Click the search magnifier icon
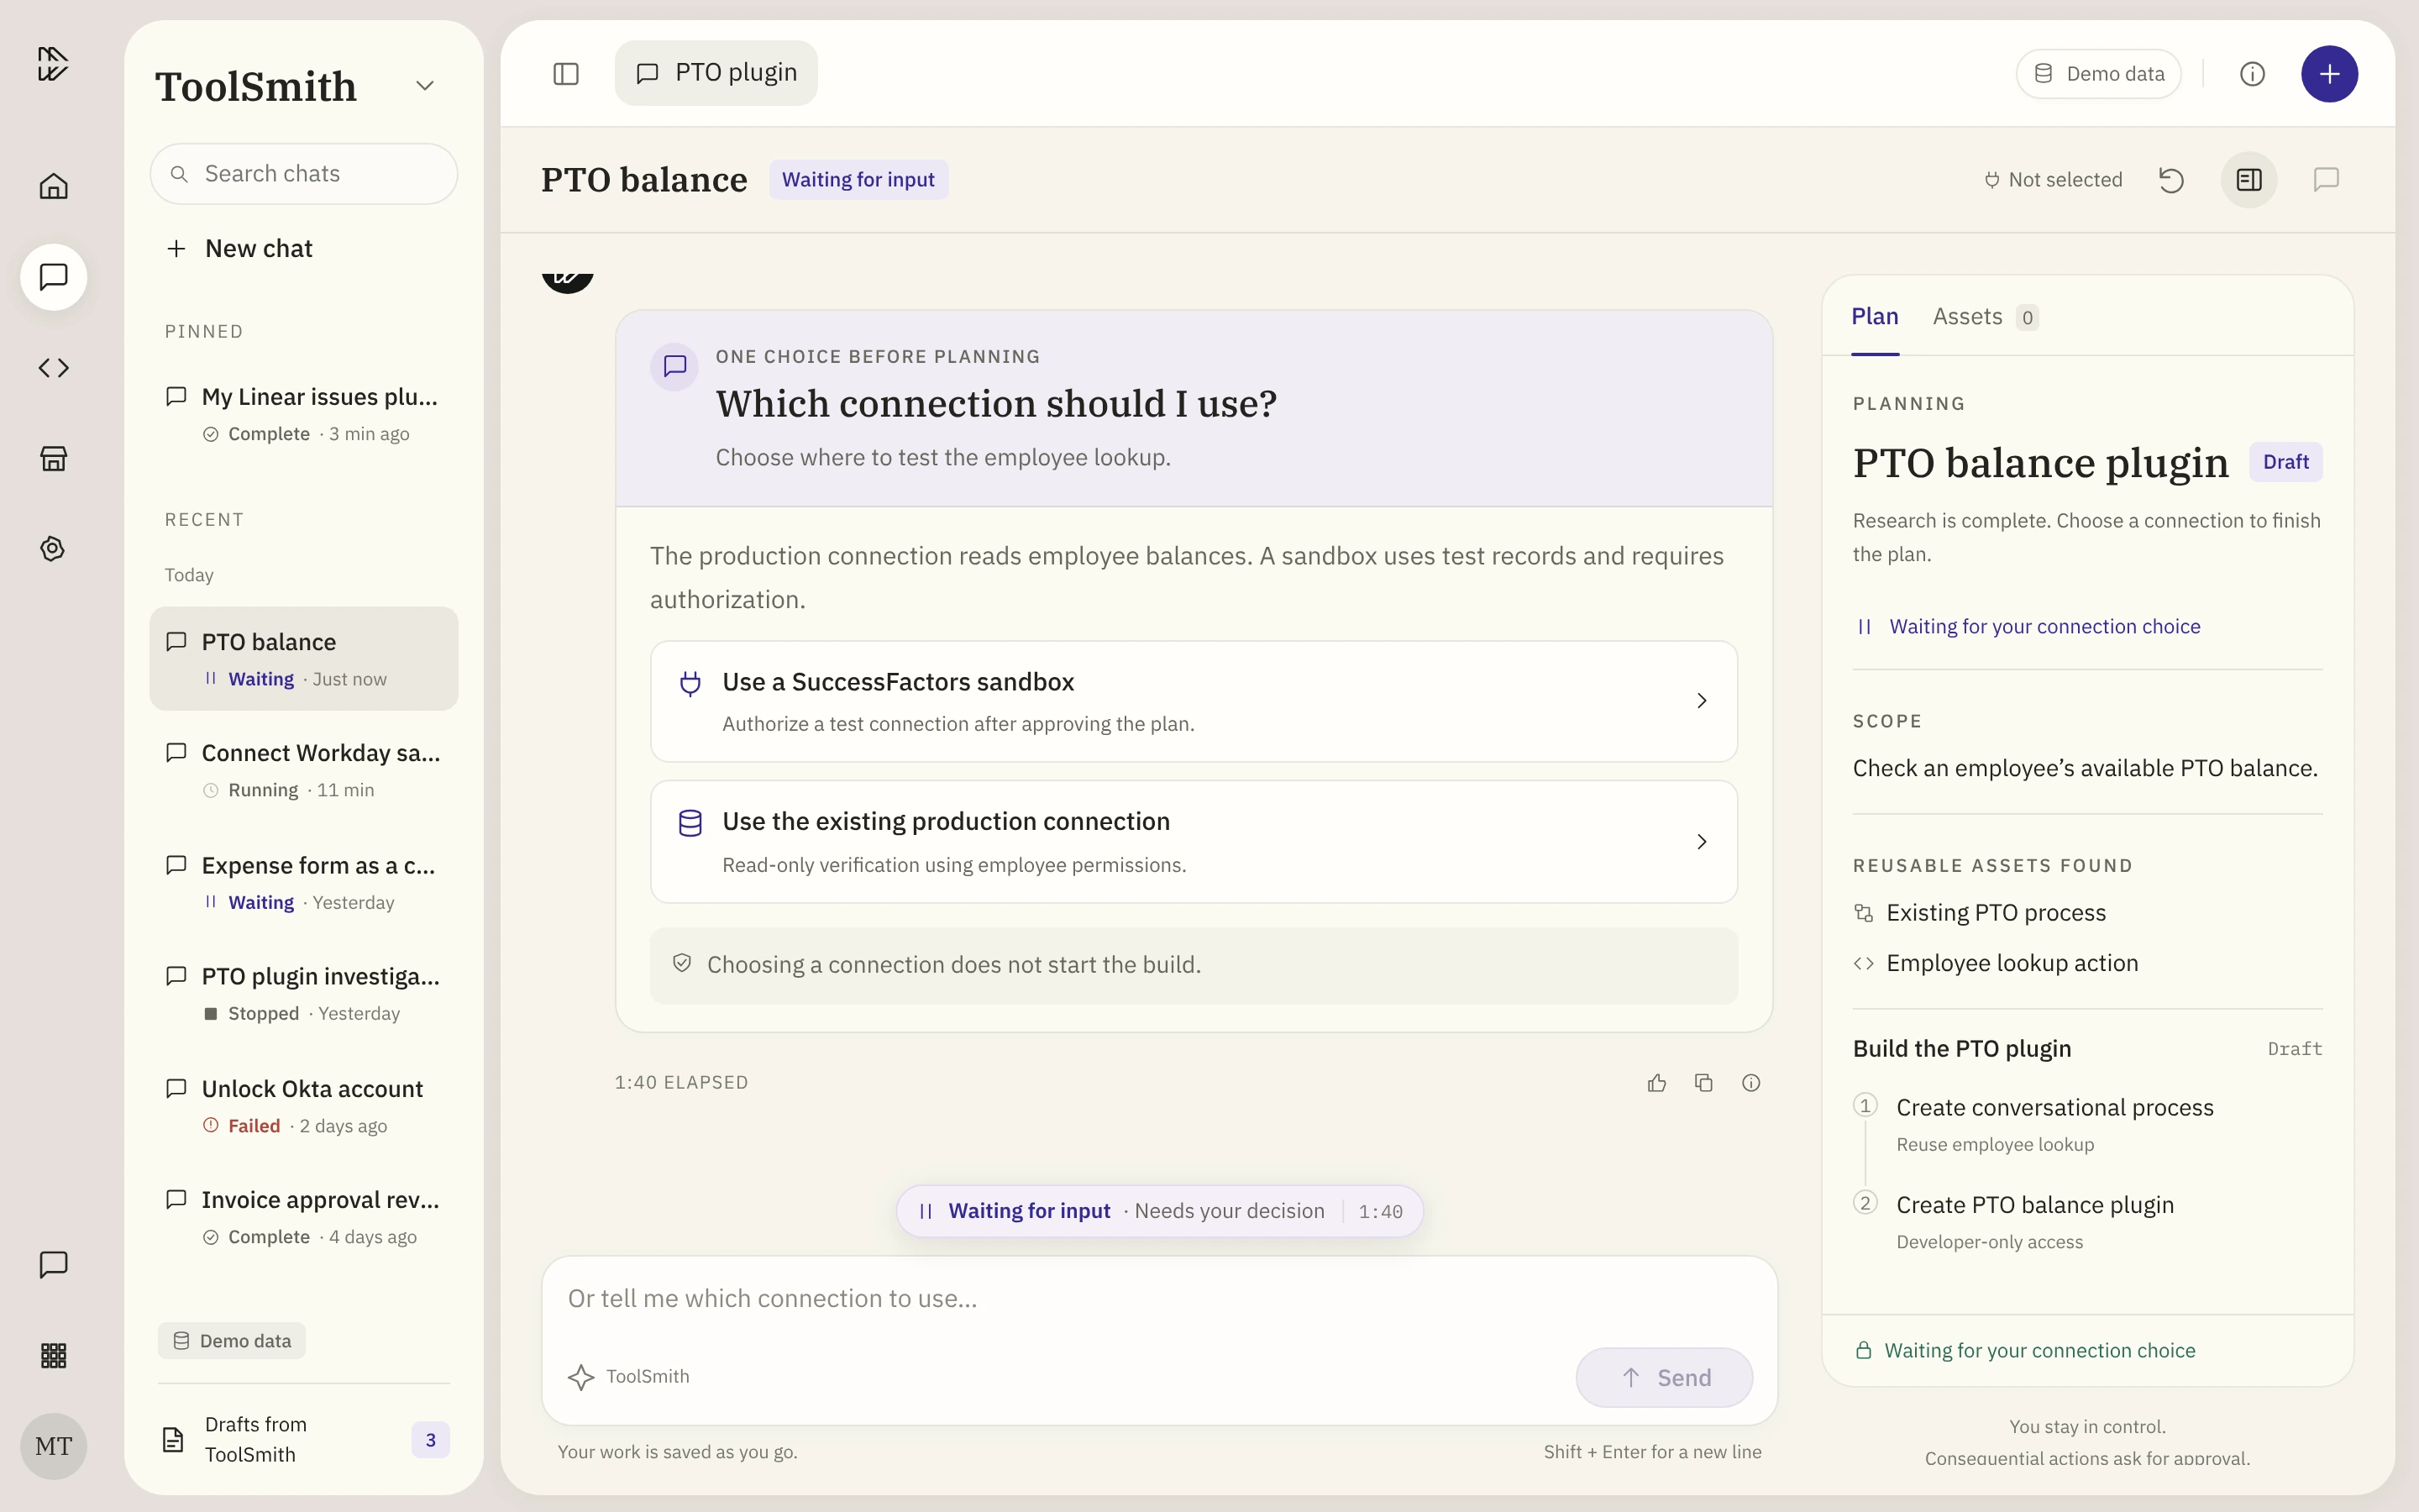 (x=179, y=174)
